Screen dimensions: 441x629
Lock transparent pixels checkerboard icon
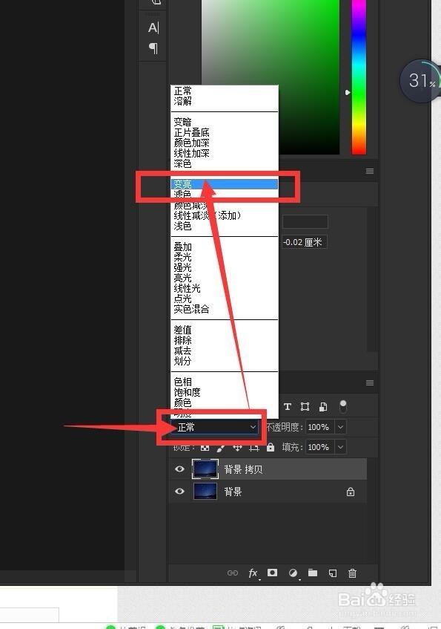(205, 448)
